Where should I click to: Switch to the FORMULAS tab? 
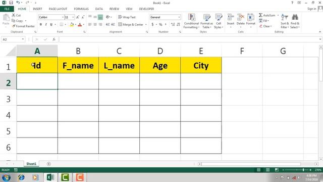pyautogui.click(x=81, y=9)
